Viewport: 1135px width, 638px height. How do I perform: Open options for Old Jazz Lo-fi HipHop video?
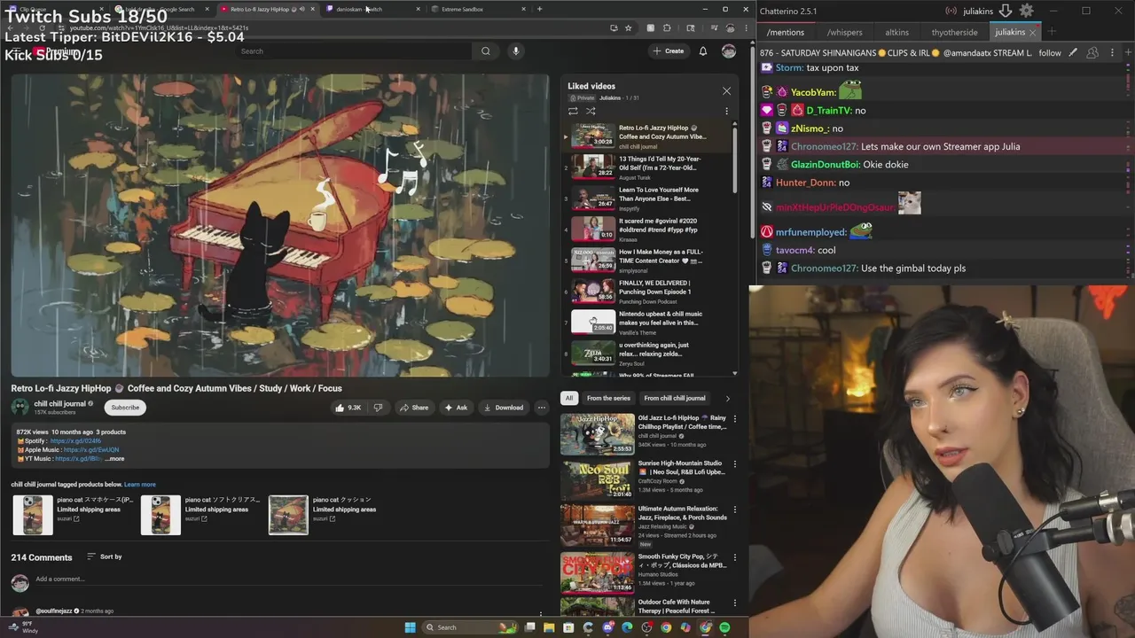(734, 419)
